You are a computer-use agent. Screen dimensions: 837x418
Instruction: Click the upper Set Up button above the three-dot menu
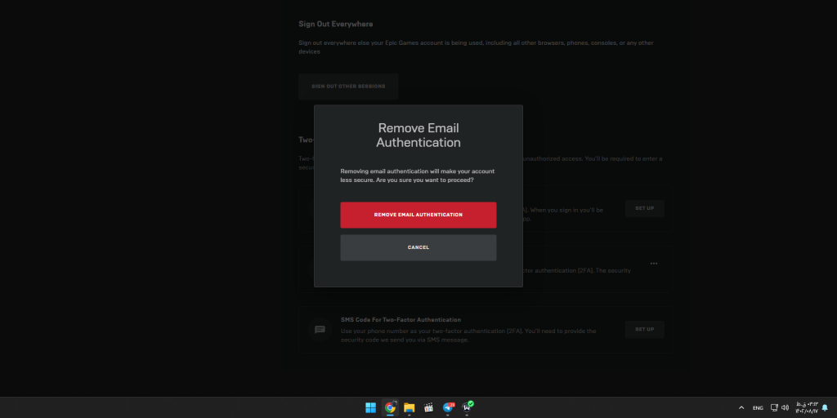644,208
